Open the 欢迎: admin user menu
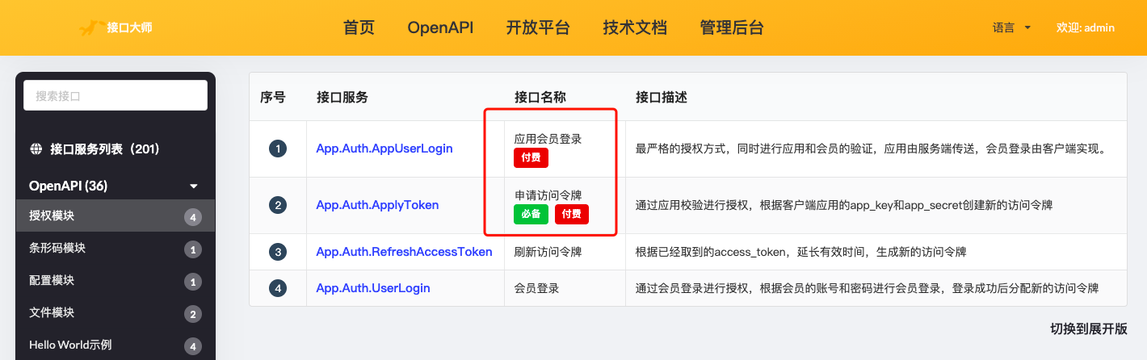Image resolution: width=1147 pixels, height=360 pixels. tap(1085, 27)
